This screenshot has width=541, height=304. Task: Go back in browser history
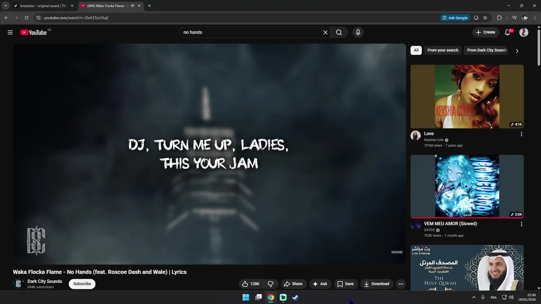(6, 18)
